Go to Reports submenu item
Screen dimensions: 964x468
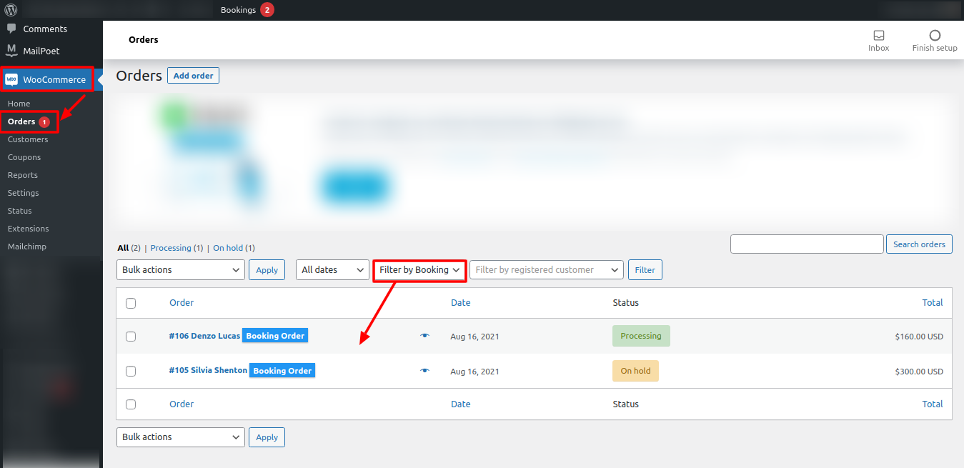pos(23,175)
